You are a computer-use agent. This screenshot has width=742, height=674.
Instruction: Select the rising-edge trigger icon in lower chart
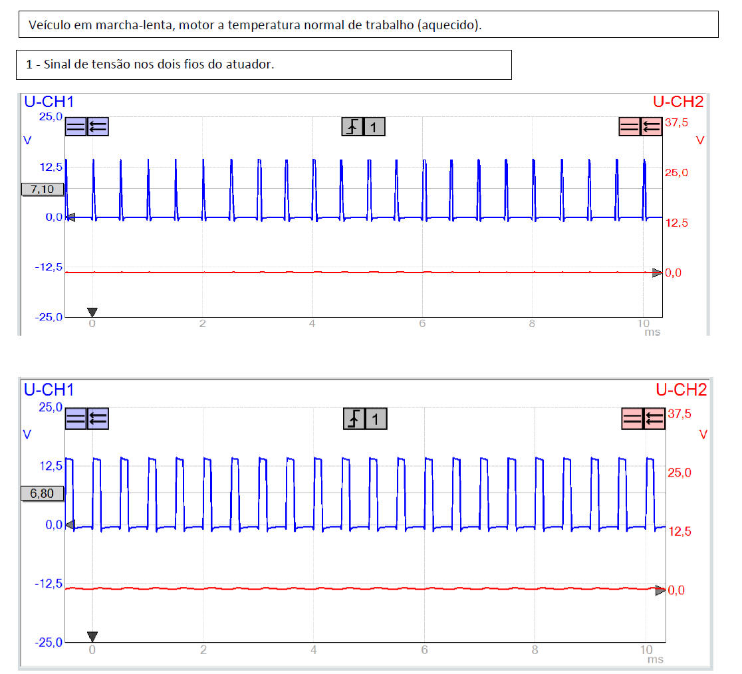pyautogui.click(x=354, y=419)
